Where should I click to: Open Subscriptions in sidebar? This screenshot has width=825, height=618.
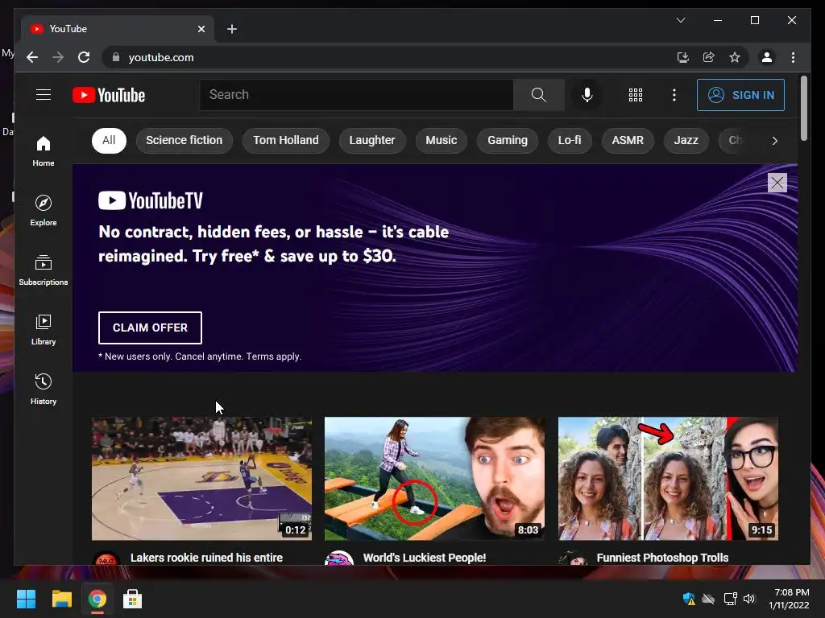(x=44, y=270)
